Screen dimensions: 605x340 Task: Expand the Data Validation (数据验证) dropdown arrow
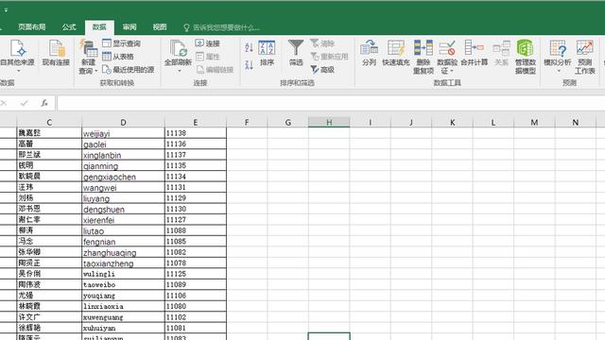point(452,72)
